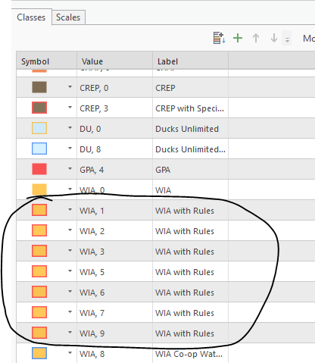Switch to the Scales tab
The width and height of the screenshot is (315, 363).
pyautogui.click(x=68, y=17)
